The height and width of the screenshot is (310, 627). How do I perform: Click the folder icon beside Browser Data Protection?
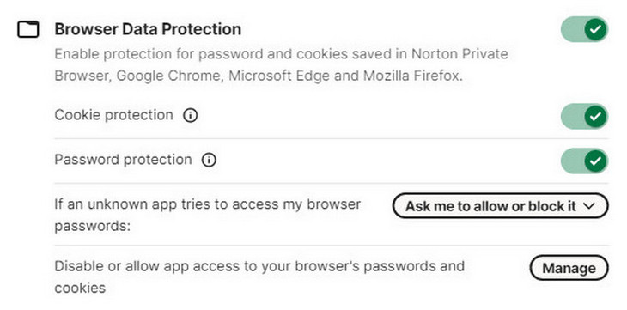(28, 29)
